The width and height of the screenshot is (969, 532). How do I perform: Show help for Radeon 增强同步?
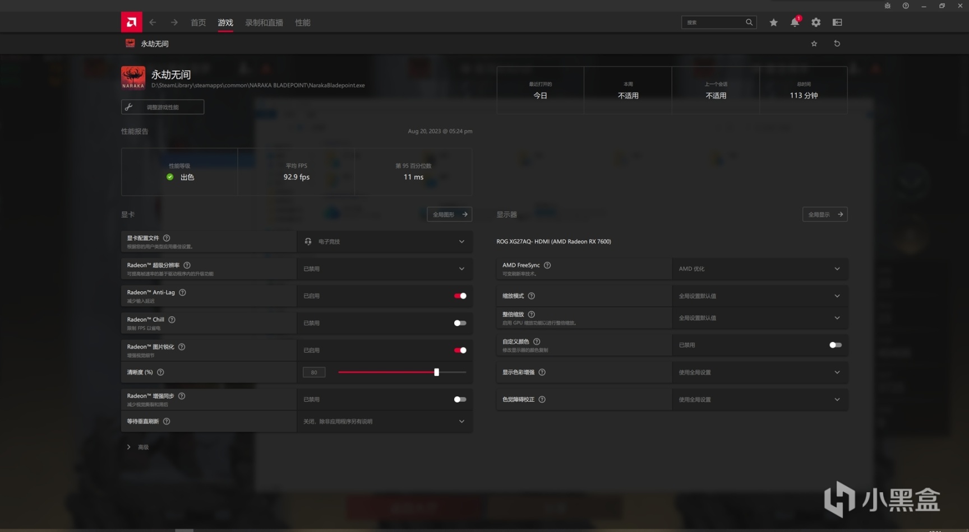(182, 396)
